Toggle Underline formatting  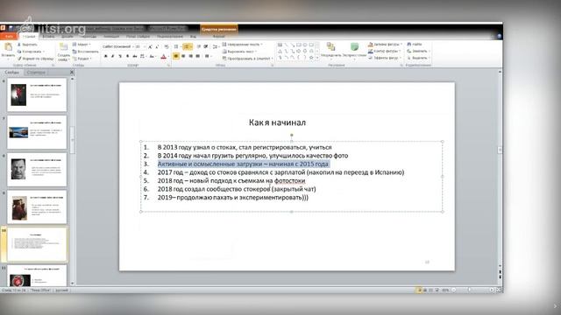[x=119, y=56]
